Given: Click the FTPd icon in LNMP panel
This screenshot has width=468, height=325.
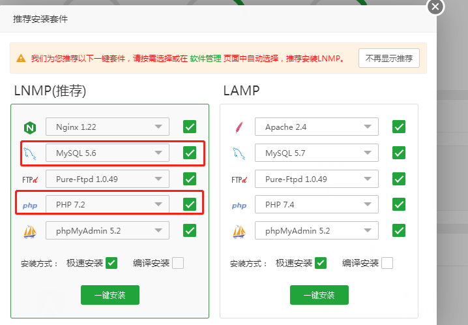Looking at the screenshot, I should click(30, 180).
